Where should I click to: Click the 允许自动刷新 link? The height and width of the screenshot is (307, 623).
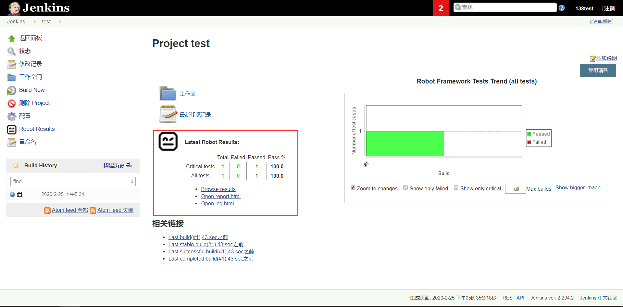(x=601, y=21)
